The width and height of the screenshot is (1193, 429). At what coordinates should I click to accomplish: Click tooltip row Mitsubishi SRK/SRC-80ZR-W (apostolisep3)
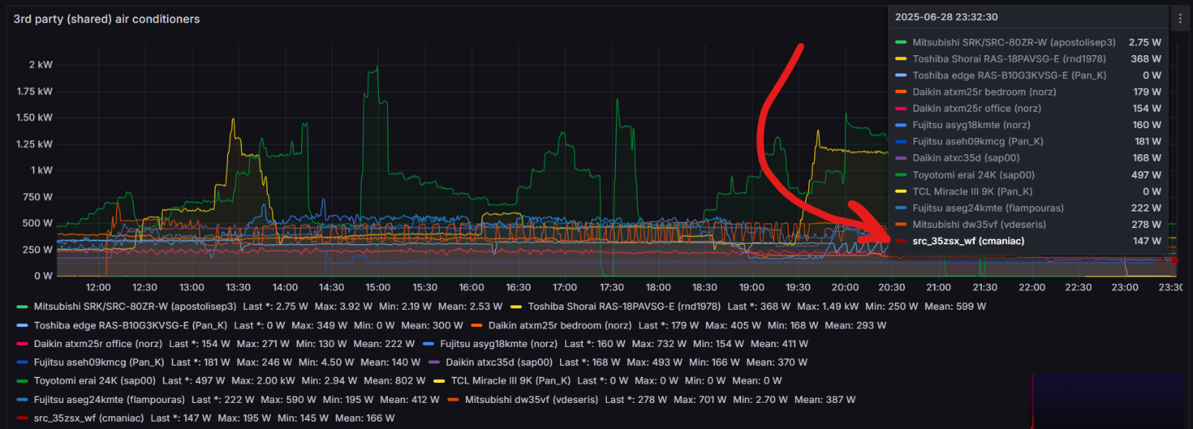click(1028, 42)
